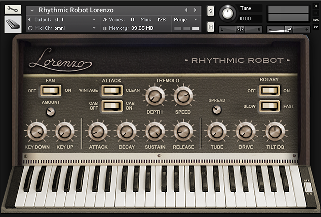
Task: Flip the power rocker switch beside keyboard
Action: pos(308,187)
